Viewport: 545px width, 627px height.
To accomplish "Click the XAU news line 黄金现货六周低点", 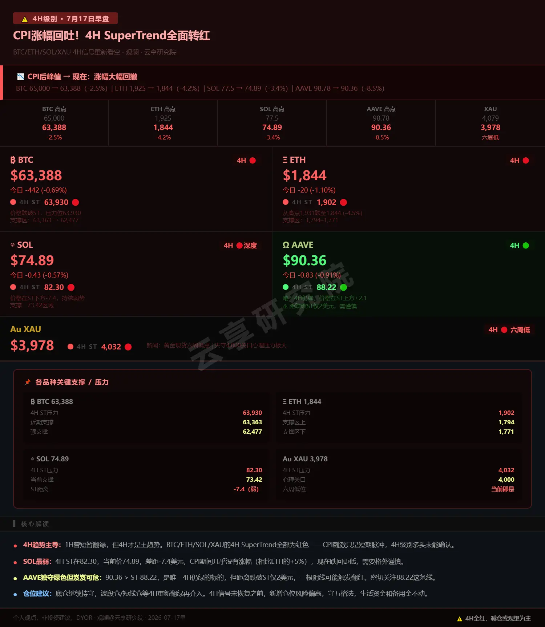I will pyautogui.click(x=187, y=345).
